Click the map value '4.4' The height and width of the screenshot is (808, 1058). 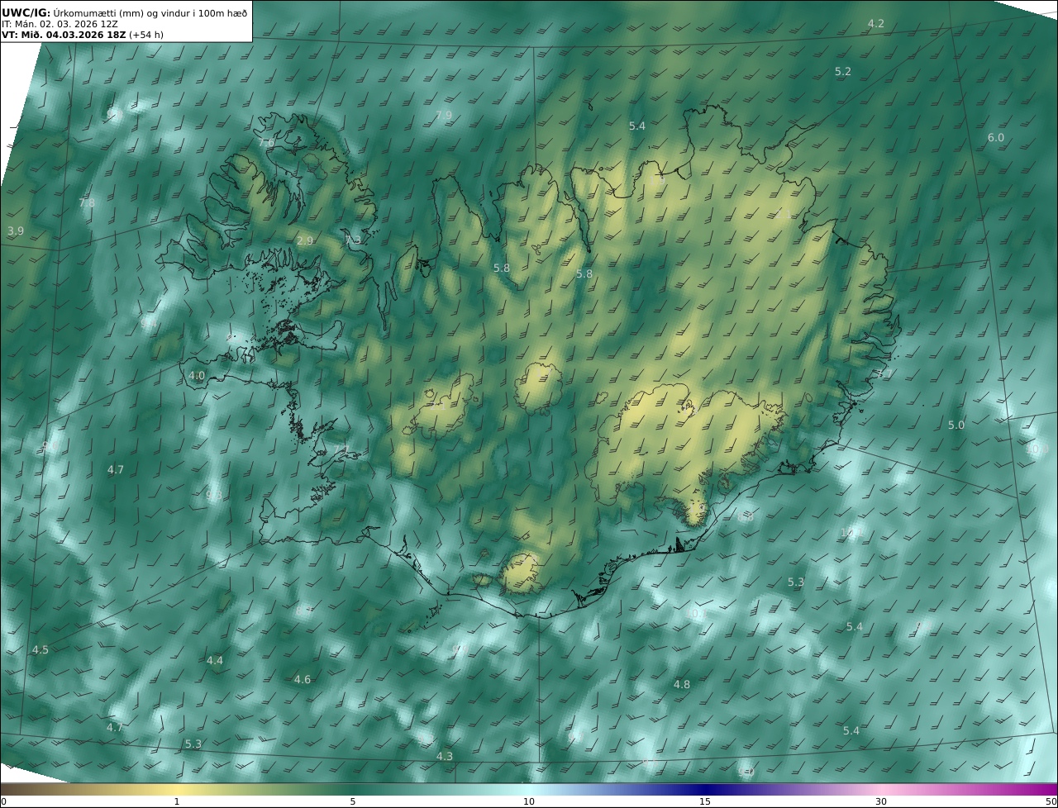coord(215,660)
